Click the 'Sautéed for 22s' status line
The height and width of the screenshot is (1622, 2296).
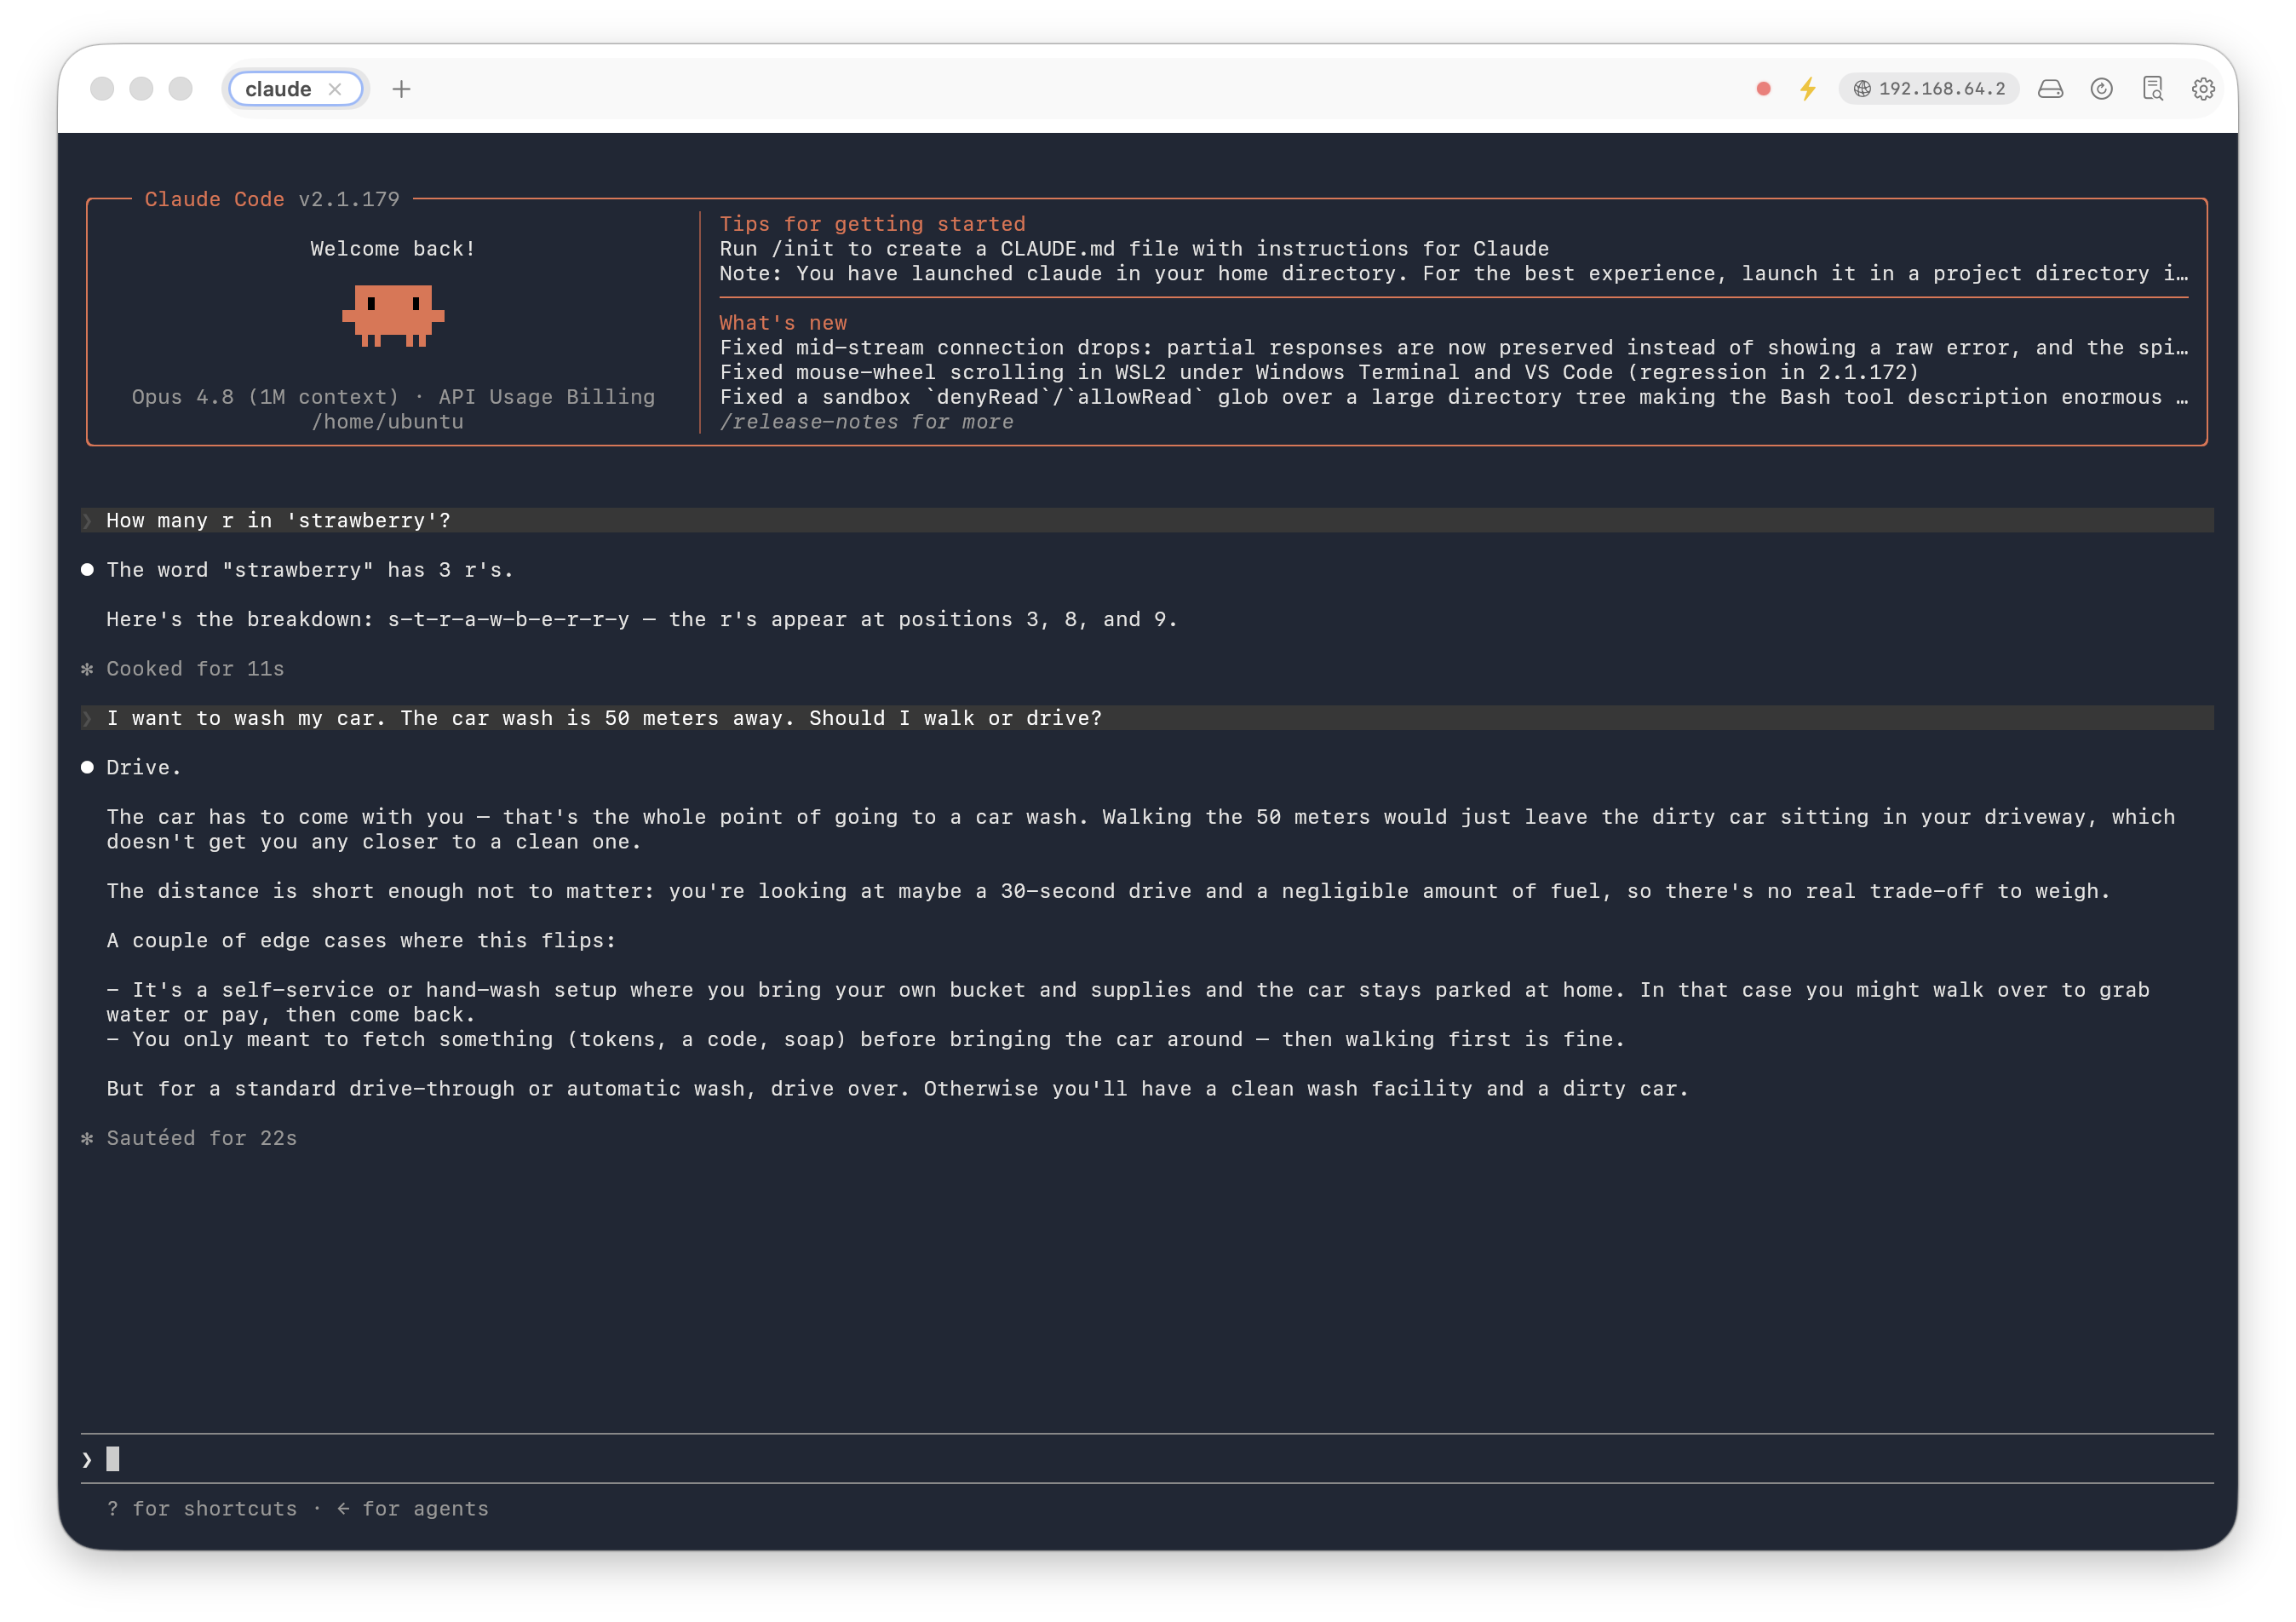[201, 1138]
